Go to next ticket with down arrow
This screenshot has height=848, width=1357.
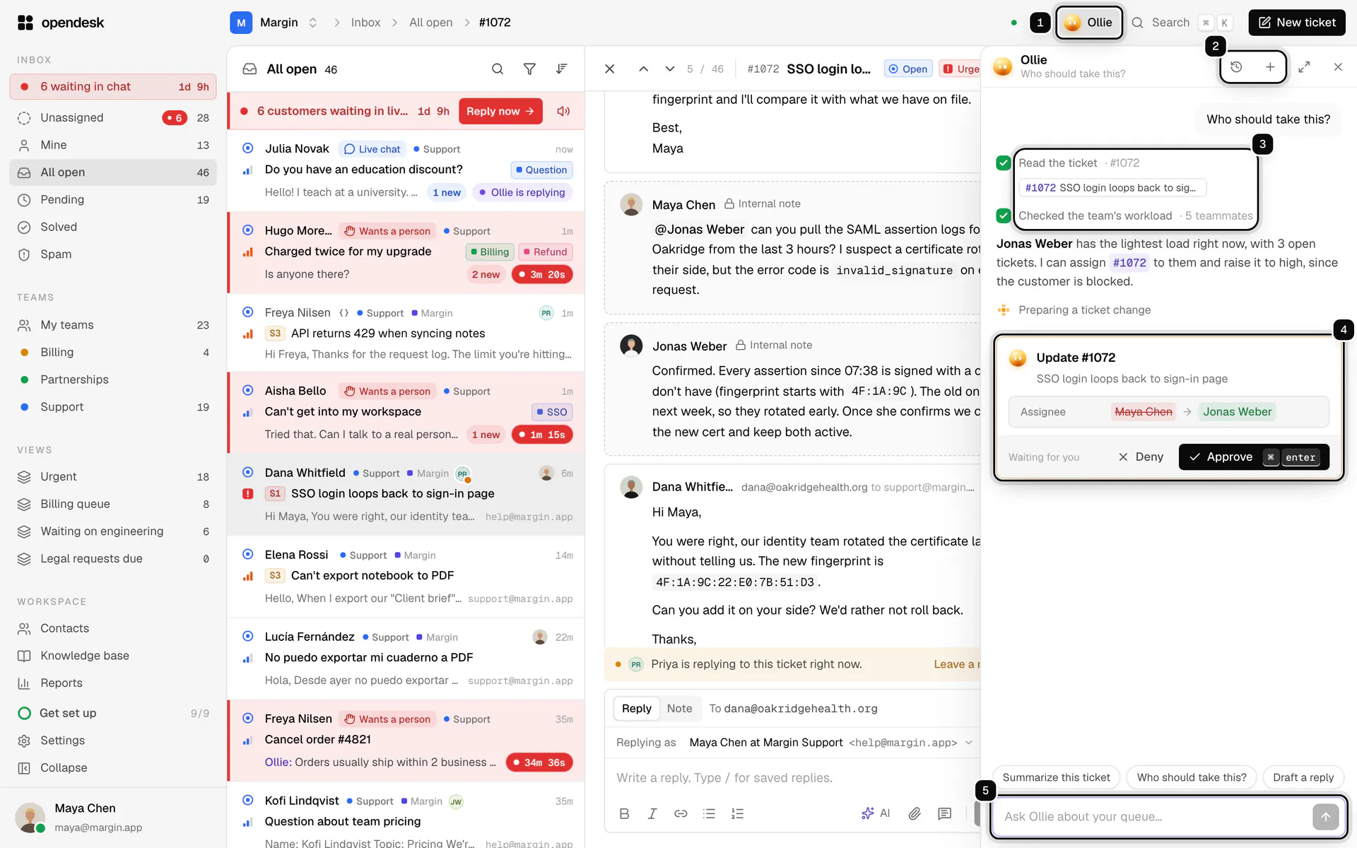pyautogui.click(x=669, y=69)
